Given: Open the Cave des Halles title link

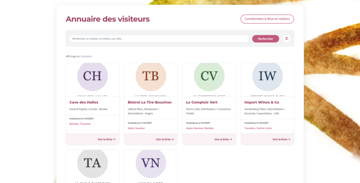Looking at the screenshot, I should (84, 102).
